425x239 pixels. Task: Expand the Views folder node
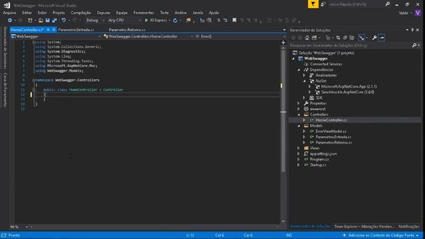pos(299,148)
